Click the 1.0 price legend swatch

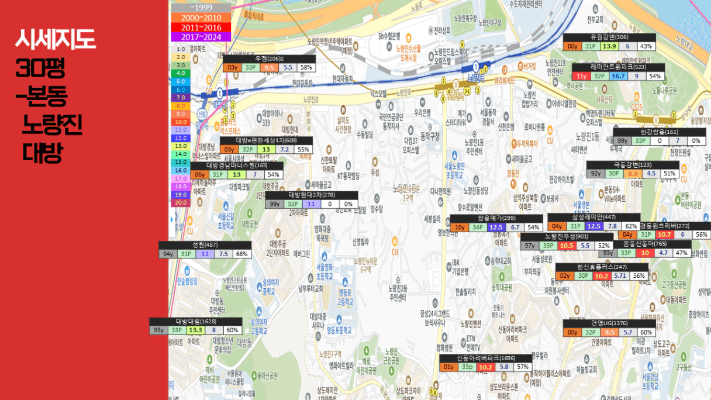point(180,50)
